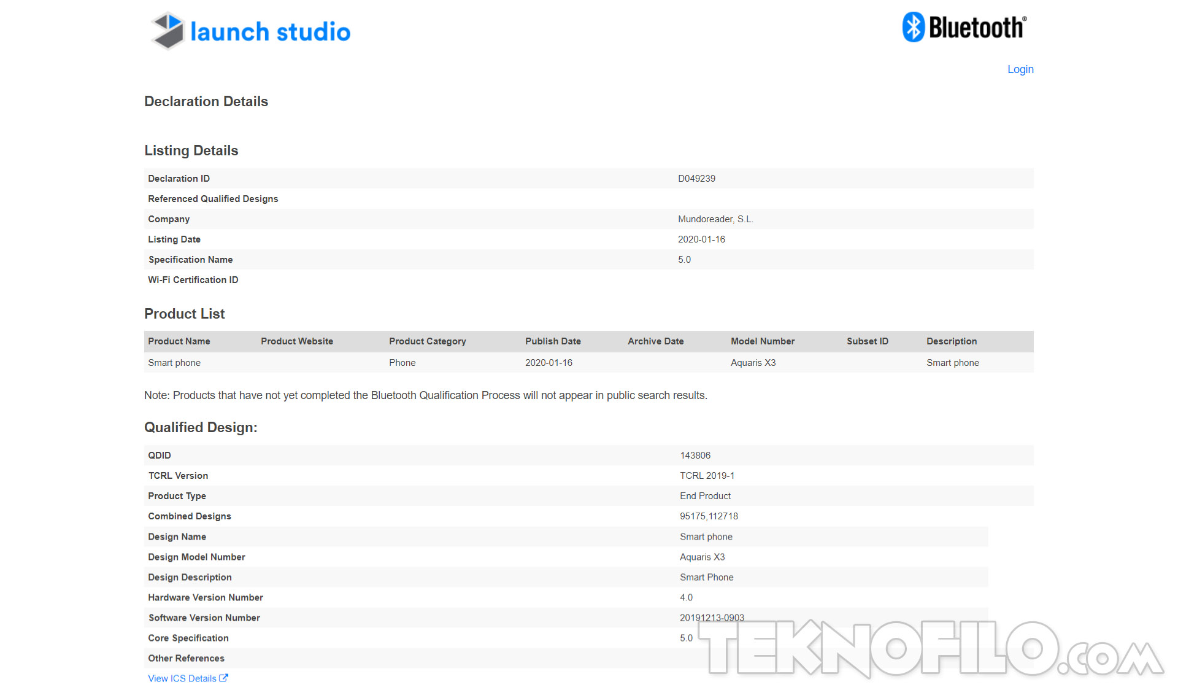The image size is (1178, 698).
Task: Click the Archive Date column header
Action: (655, 341)
